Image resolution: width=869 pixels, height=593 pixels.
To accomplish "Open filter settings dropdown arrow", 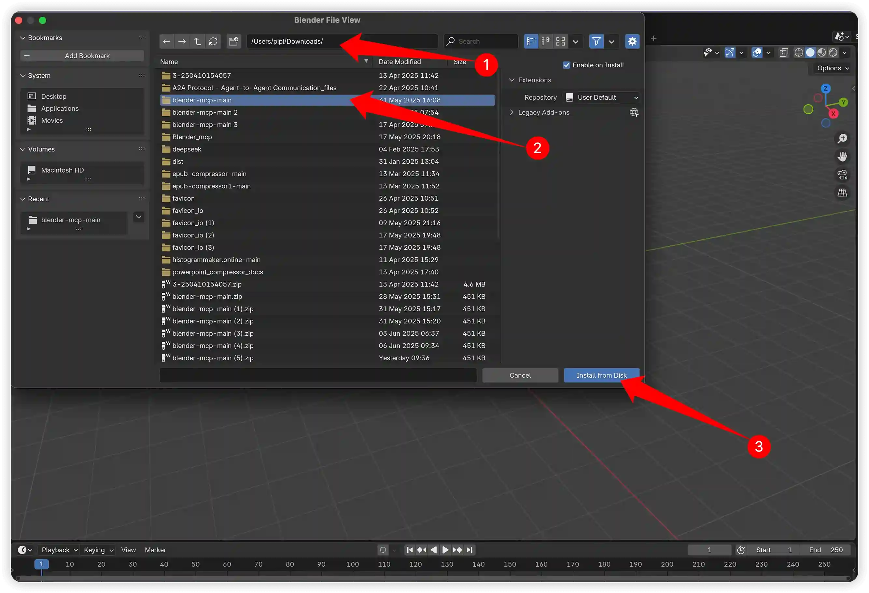I will 612,41.
